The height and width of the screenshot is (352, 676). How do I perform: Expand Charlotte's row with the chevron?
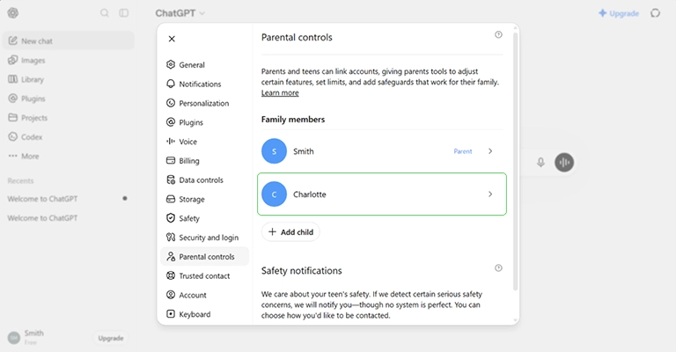(490, 194)
